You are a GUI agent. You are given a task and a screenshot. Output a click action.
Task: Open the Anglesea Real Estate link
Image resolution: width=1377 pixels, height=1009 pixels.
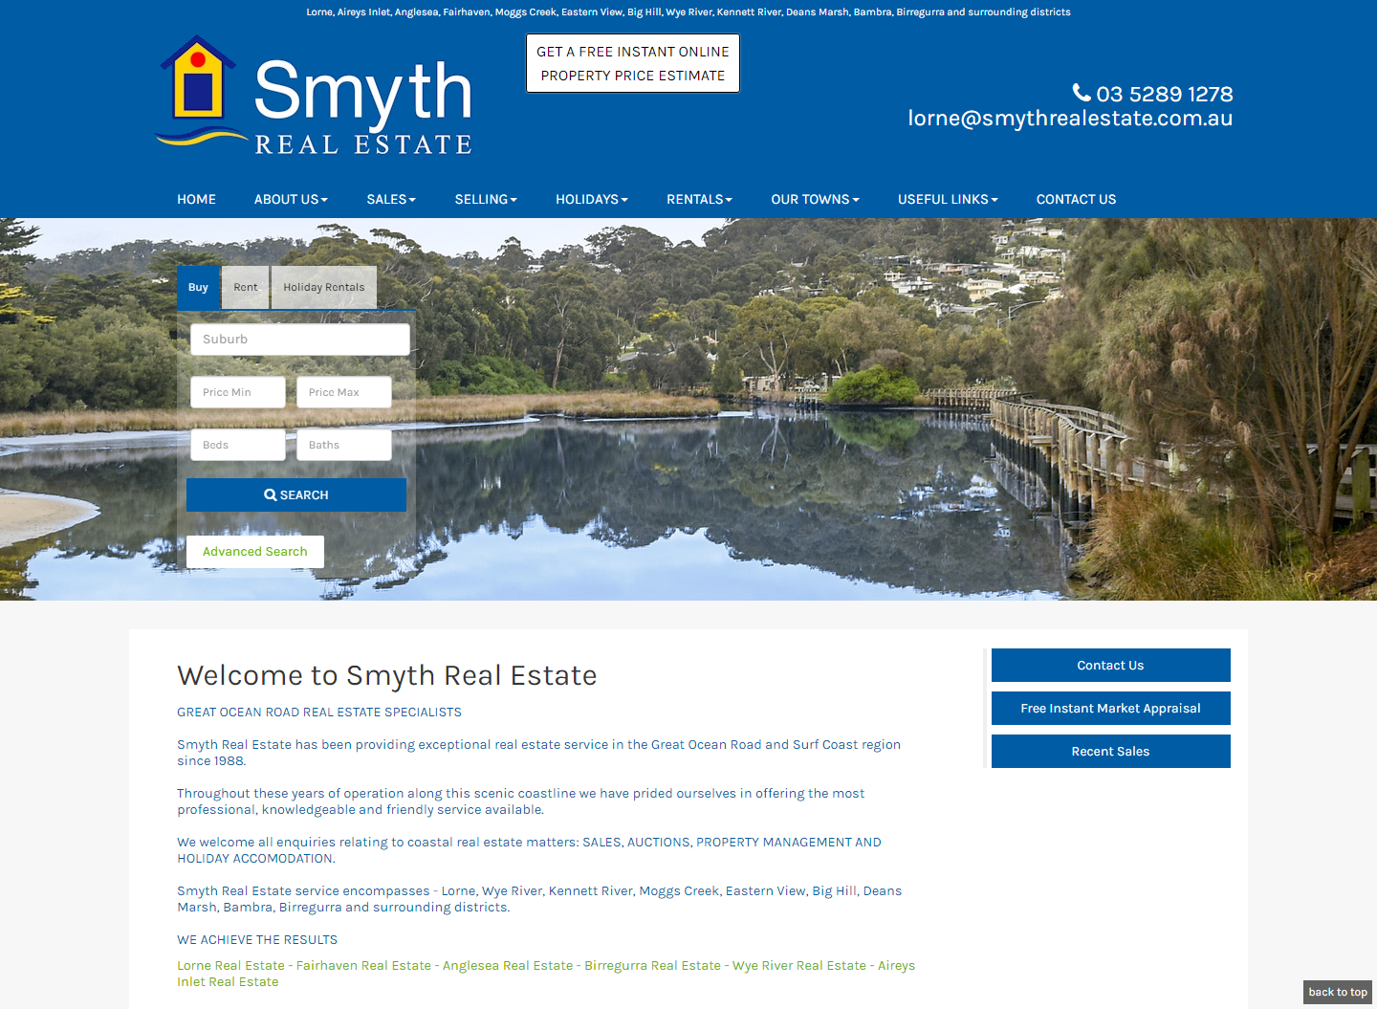(508, 966)
